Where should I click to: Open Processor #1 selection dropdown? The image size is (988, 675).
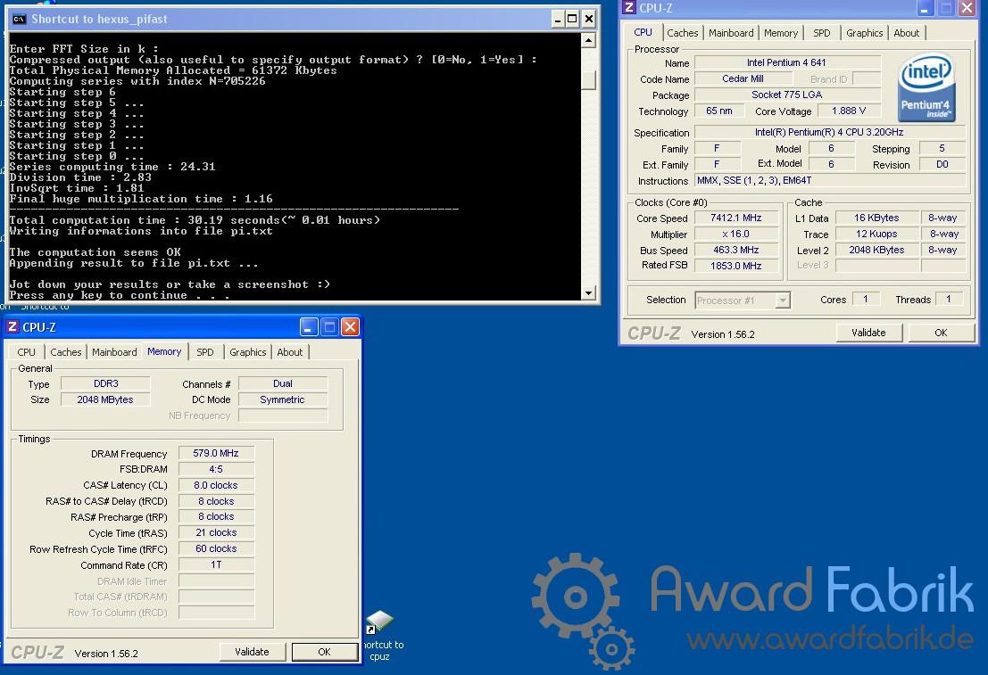pyautogui.click(x=783, y=300)
